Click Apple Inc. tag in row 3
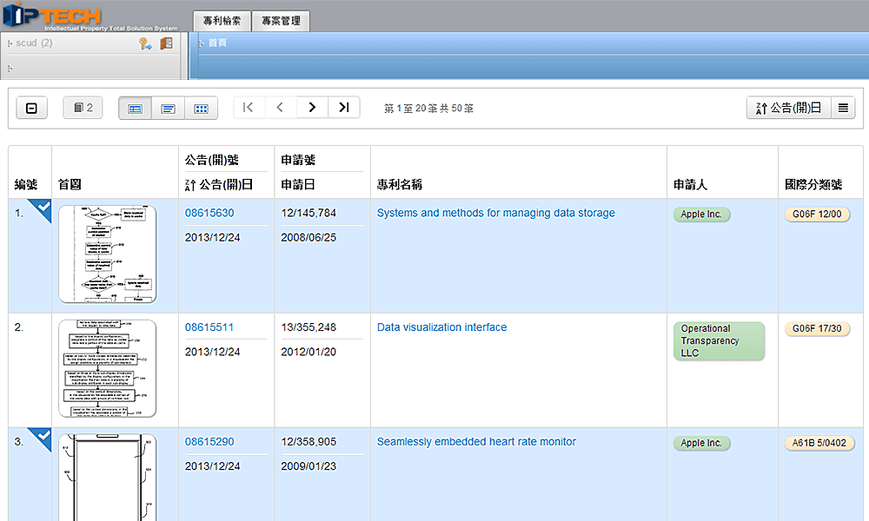869x521 pixels. [701, 443]
